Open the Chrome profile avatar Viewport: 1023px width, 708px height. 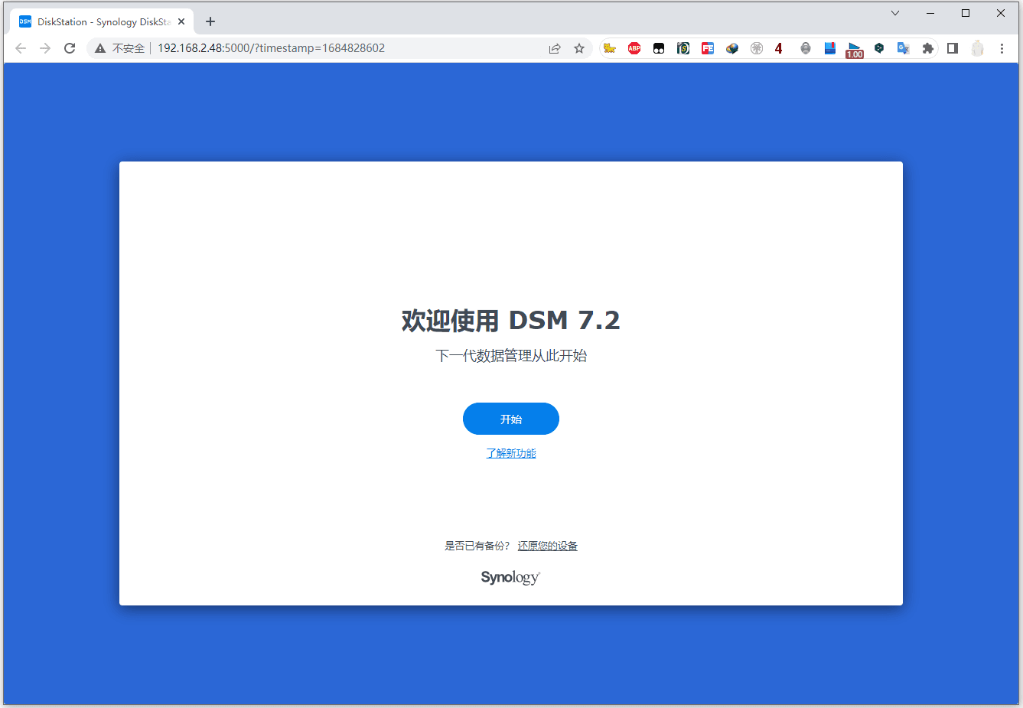(x=977, y=48)
